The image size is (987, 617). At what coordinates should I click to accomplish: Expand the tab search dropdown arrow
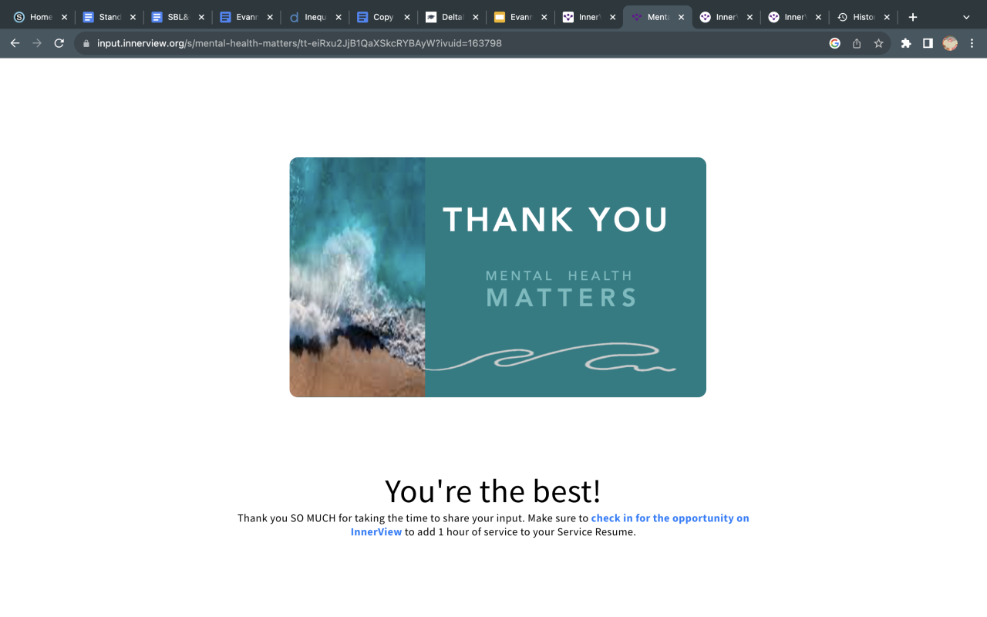[966, 17]
